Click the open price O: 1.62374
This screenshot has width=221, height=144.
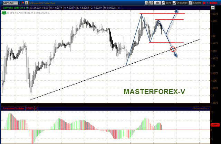(56, 8)
